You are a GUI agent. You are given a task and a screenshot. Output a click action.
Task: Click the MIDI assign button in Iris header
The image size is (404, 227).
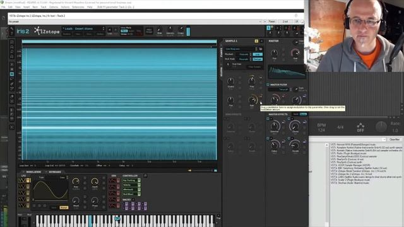(149, 31)
